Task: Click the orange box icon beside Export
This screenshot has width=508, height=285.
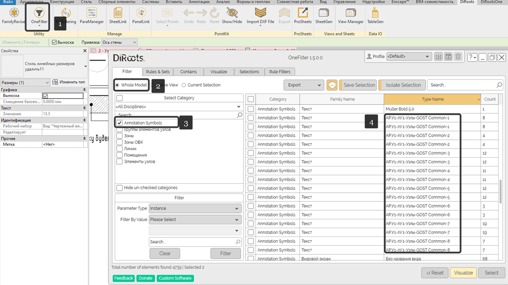Action: (x=332, y=85)
